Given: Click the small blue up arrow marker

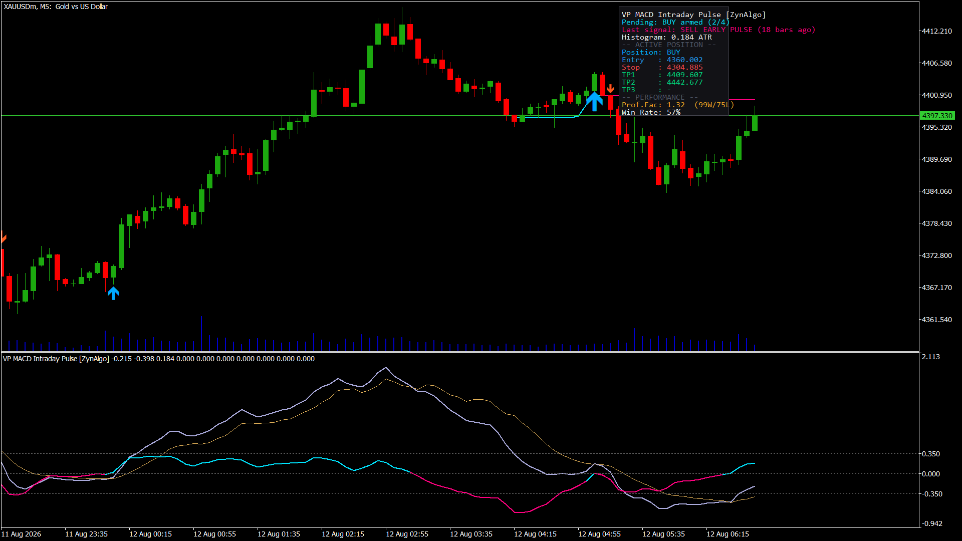Looking at the screenshot, I should pos(114,293).
